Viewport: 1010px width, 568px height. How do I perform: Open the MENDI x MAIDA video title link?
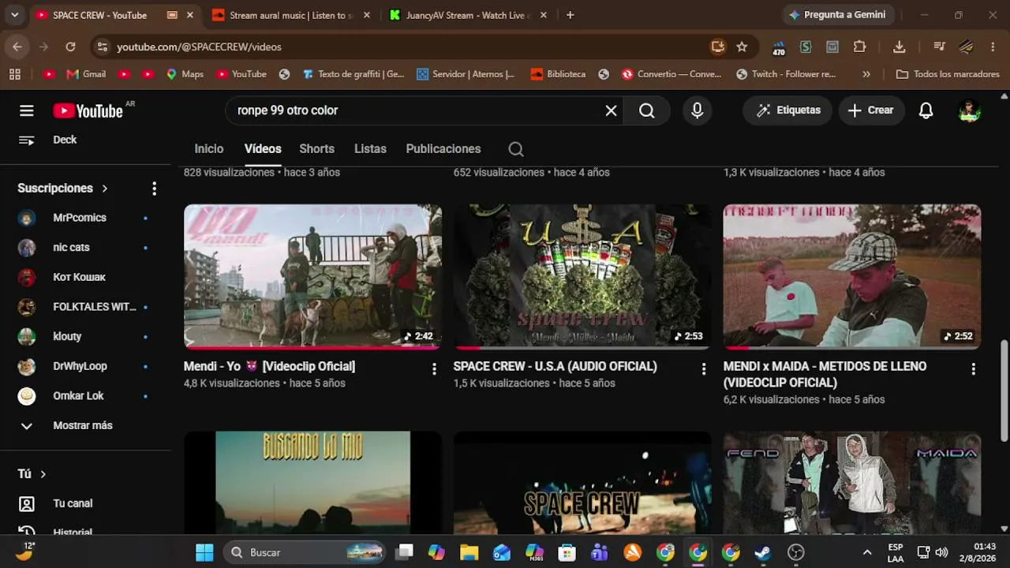tap(825, 375)
